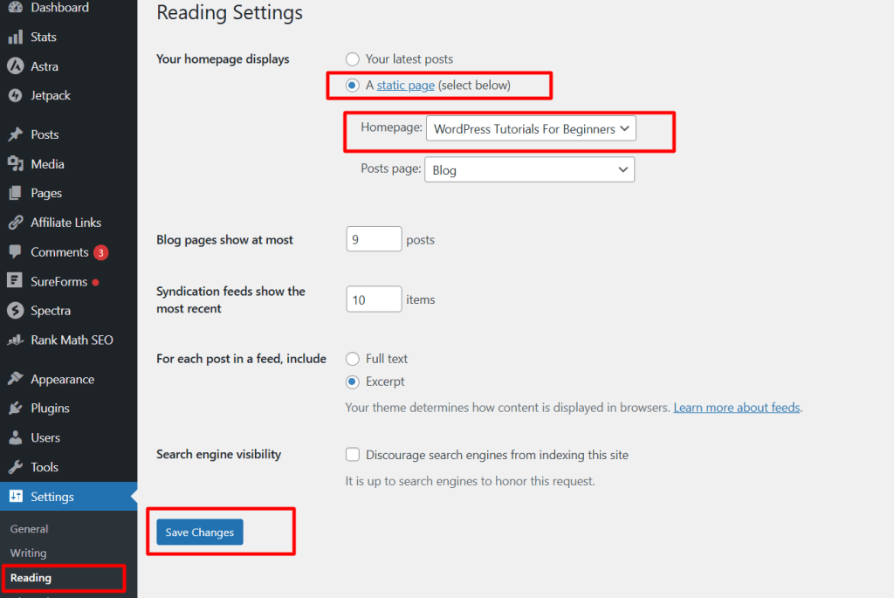Open Posts via its pin icon
894x598 pixels.
tap(15, 134)
